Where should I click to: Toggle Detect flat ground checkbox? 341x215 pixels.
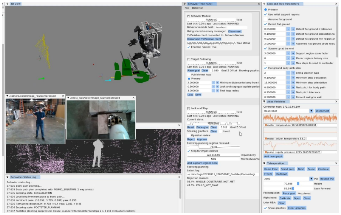coord(265,24)
